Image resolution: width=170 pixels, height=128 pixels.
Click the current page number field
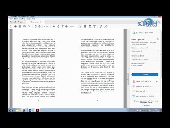point(44,26)
